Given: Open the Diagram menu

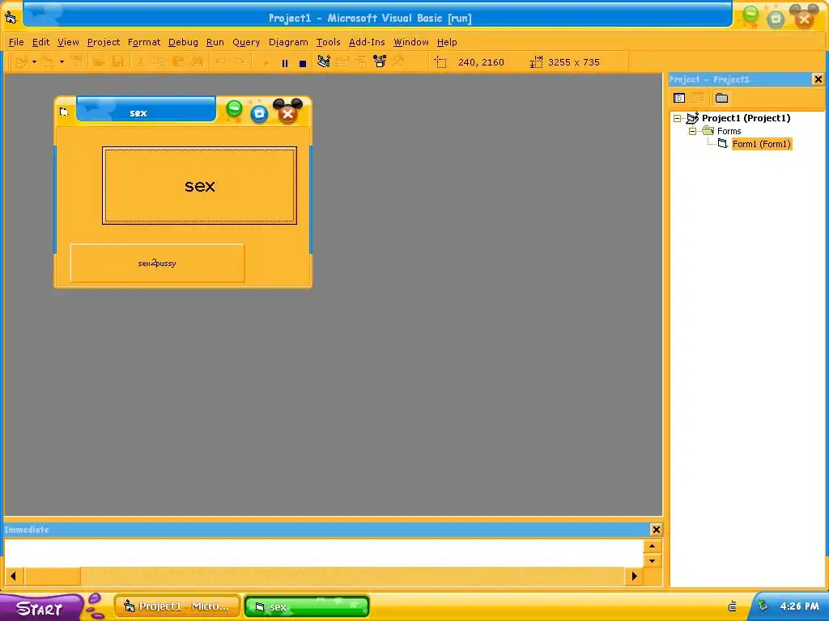Looking at the screenshot, I should pyautogui.click(x=288, y=42).
